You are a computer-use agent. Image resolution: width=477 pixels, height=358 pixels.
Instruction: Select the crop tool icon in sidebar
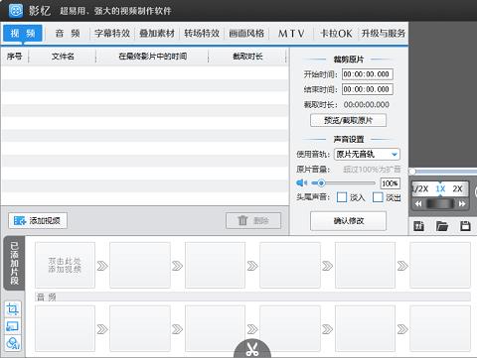pos(13,309)
